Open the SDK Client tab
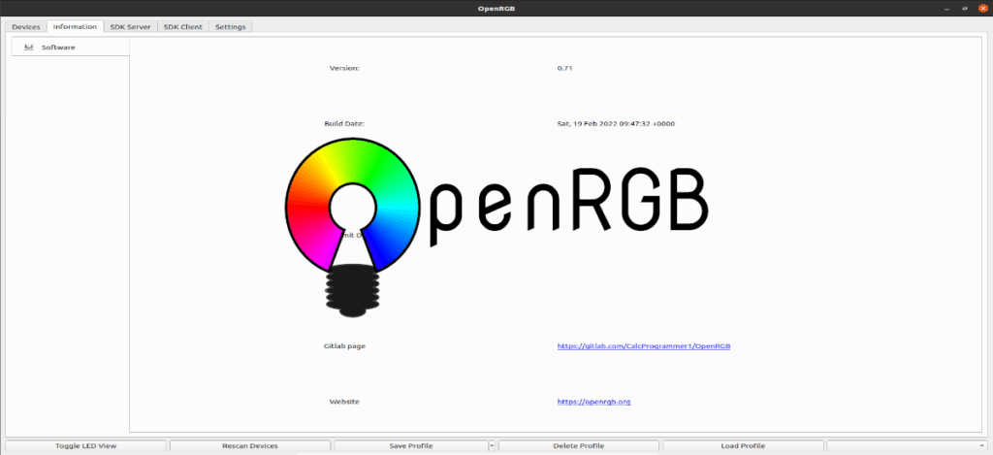The height and width of the screenshot is (455, 993). pos(182,27)
